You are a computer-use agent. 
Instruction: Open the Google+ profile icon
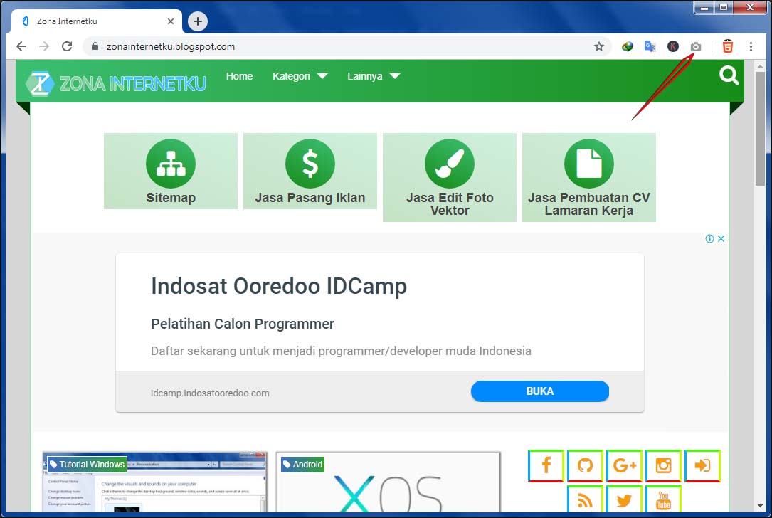[x=624, y=465]
